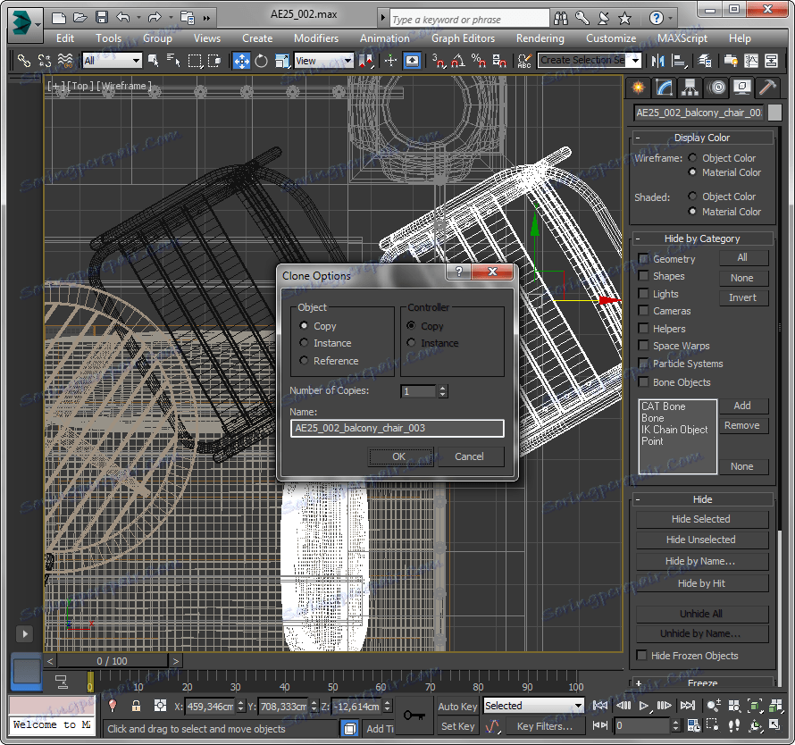This screenshot has height=745, width=795.
Task: Open the Modify panel tab
Action: coord(664,87)
